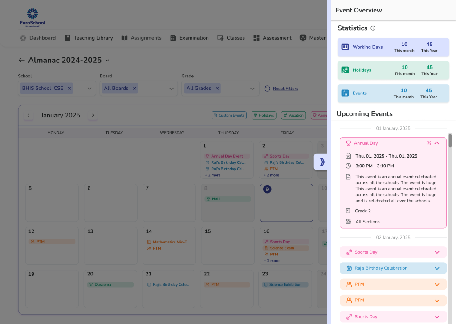Remove the All Boards filter chip
The width and height of the screenshot is (456, 324).
tap(134, 88)
